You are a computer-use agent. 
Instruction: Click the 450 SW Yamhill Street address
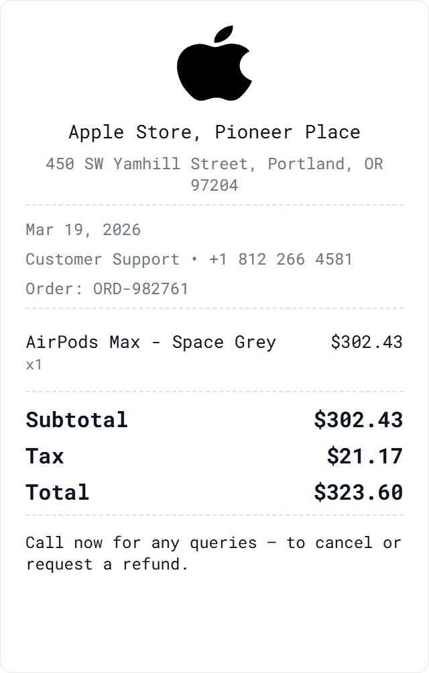click(x=214, y=164)
